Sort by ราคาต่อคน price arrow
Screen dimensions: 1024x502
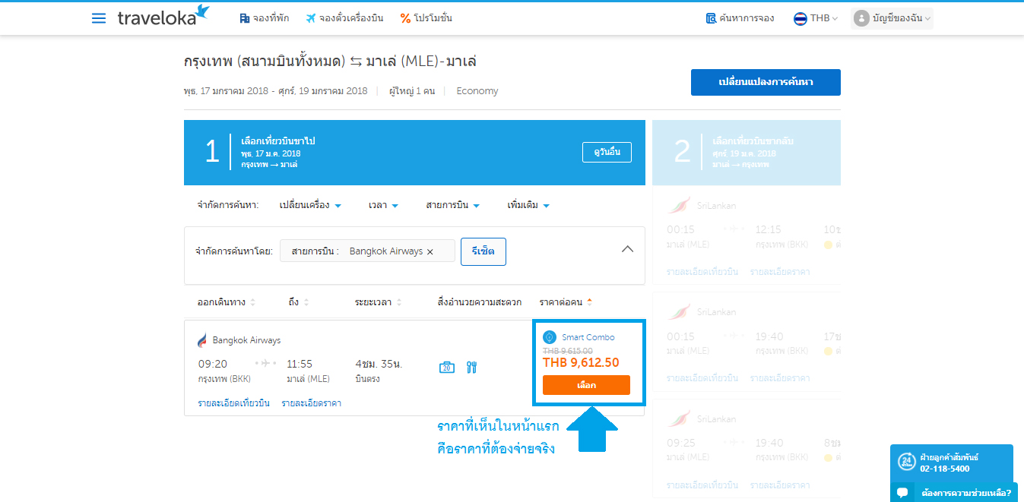[589, 302]
